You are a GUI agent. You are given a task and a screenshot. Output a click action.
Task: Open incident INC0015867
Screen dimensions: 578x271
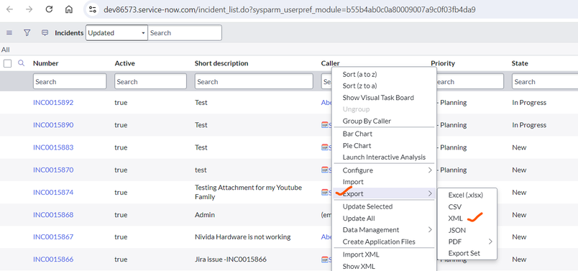(53, 236)
